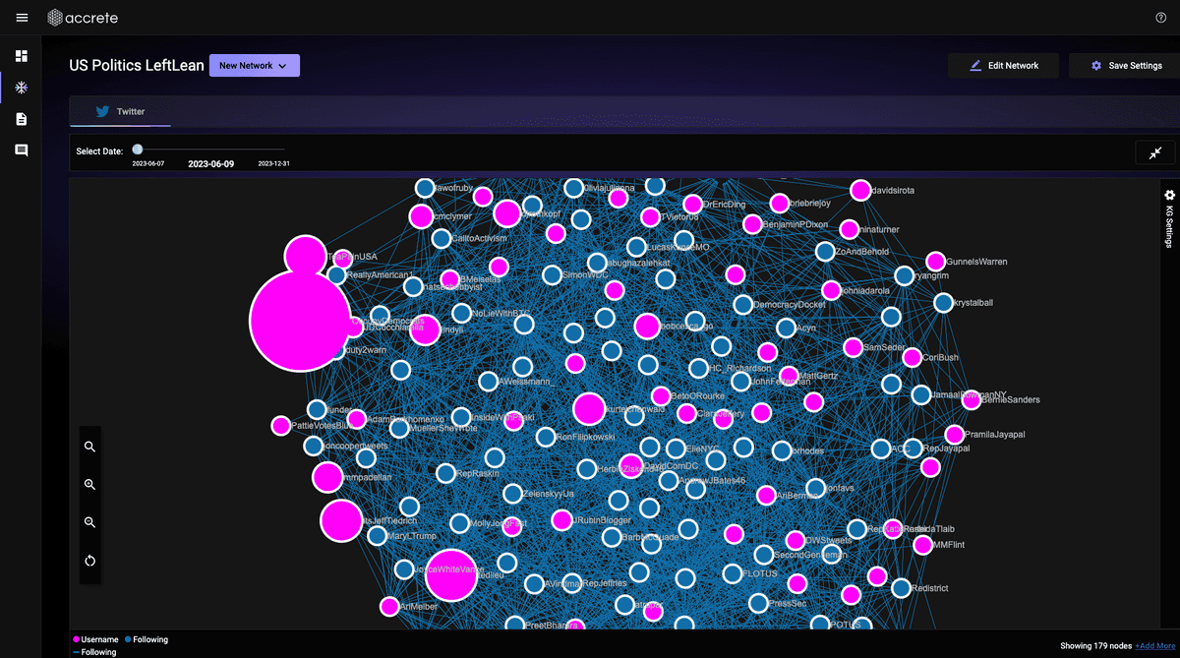The image size is (1180, 658).
Task: Open the hamburger navigation menu
Action: tap(22, 18)
